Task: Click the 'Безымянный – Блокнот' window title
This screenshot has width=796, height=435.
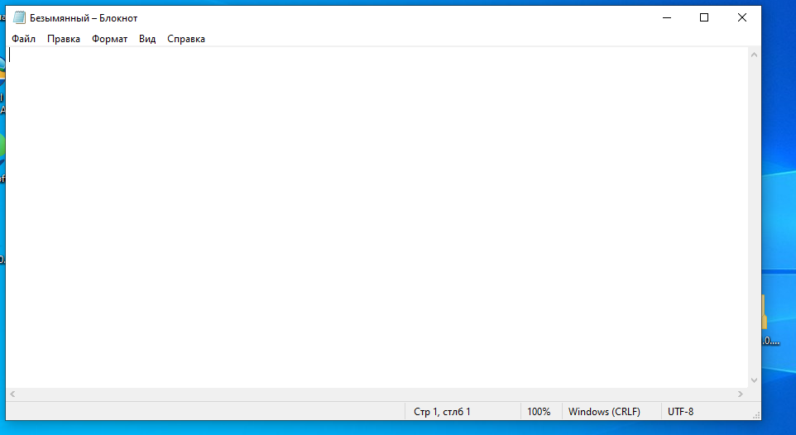Action: click(x=84, y=18)
